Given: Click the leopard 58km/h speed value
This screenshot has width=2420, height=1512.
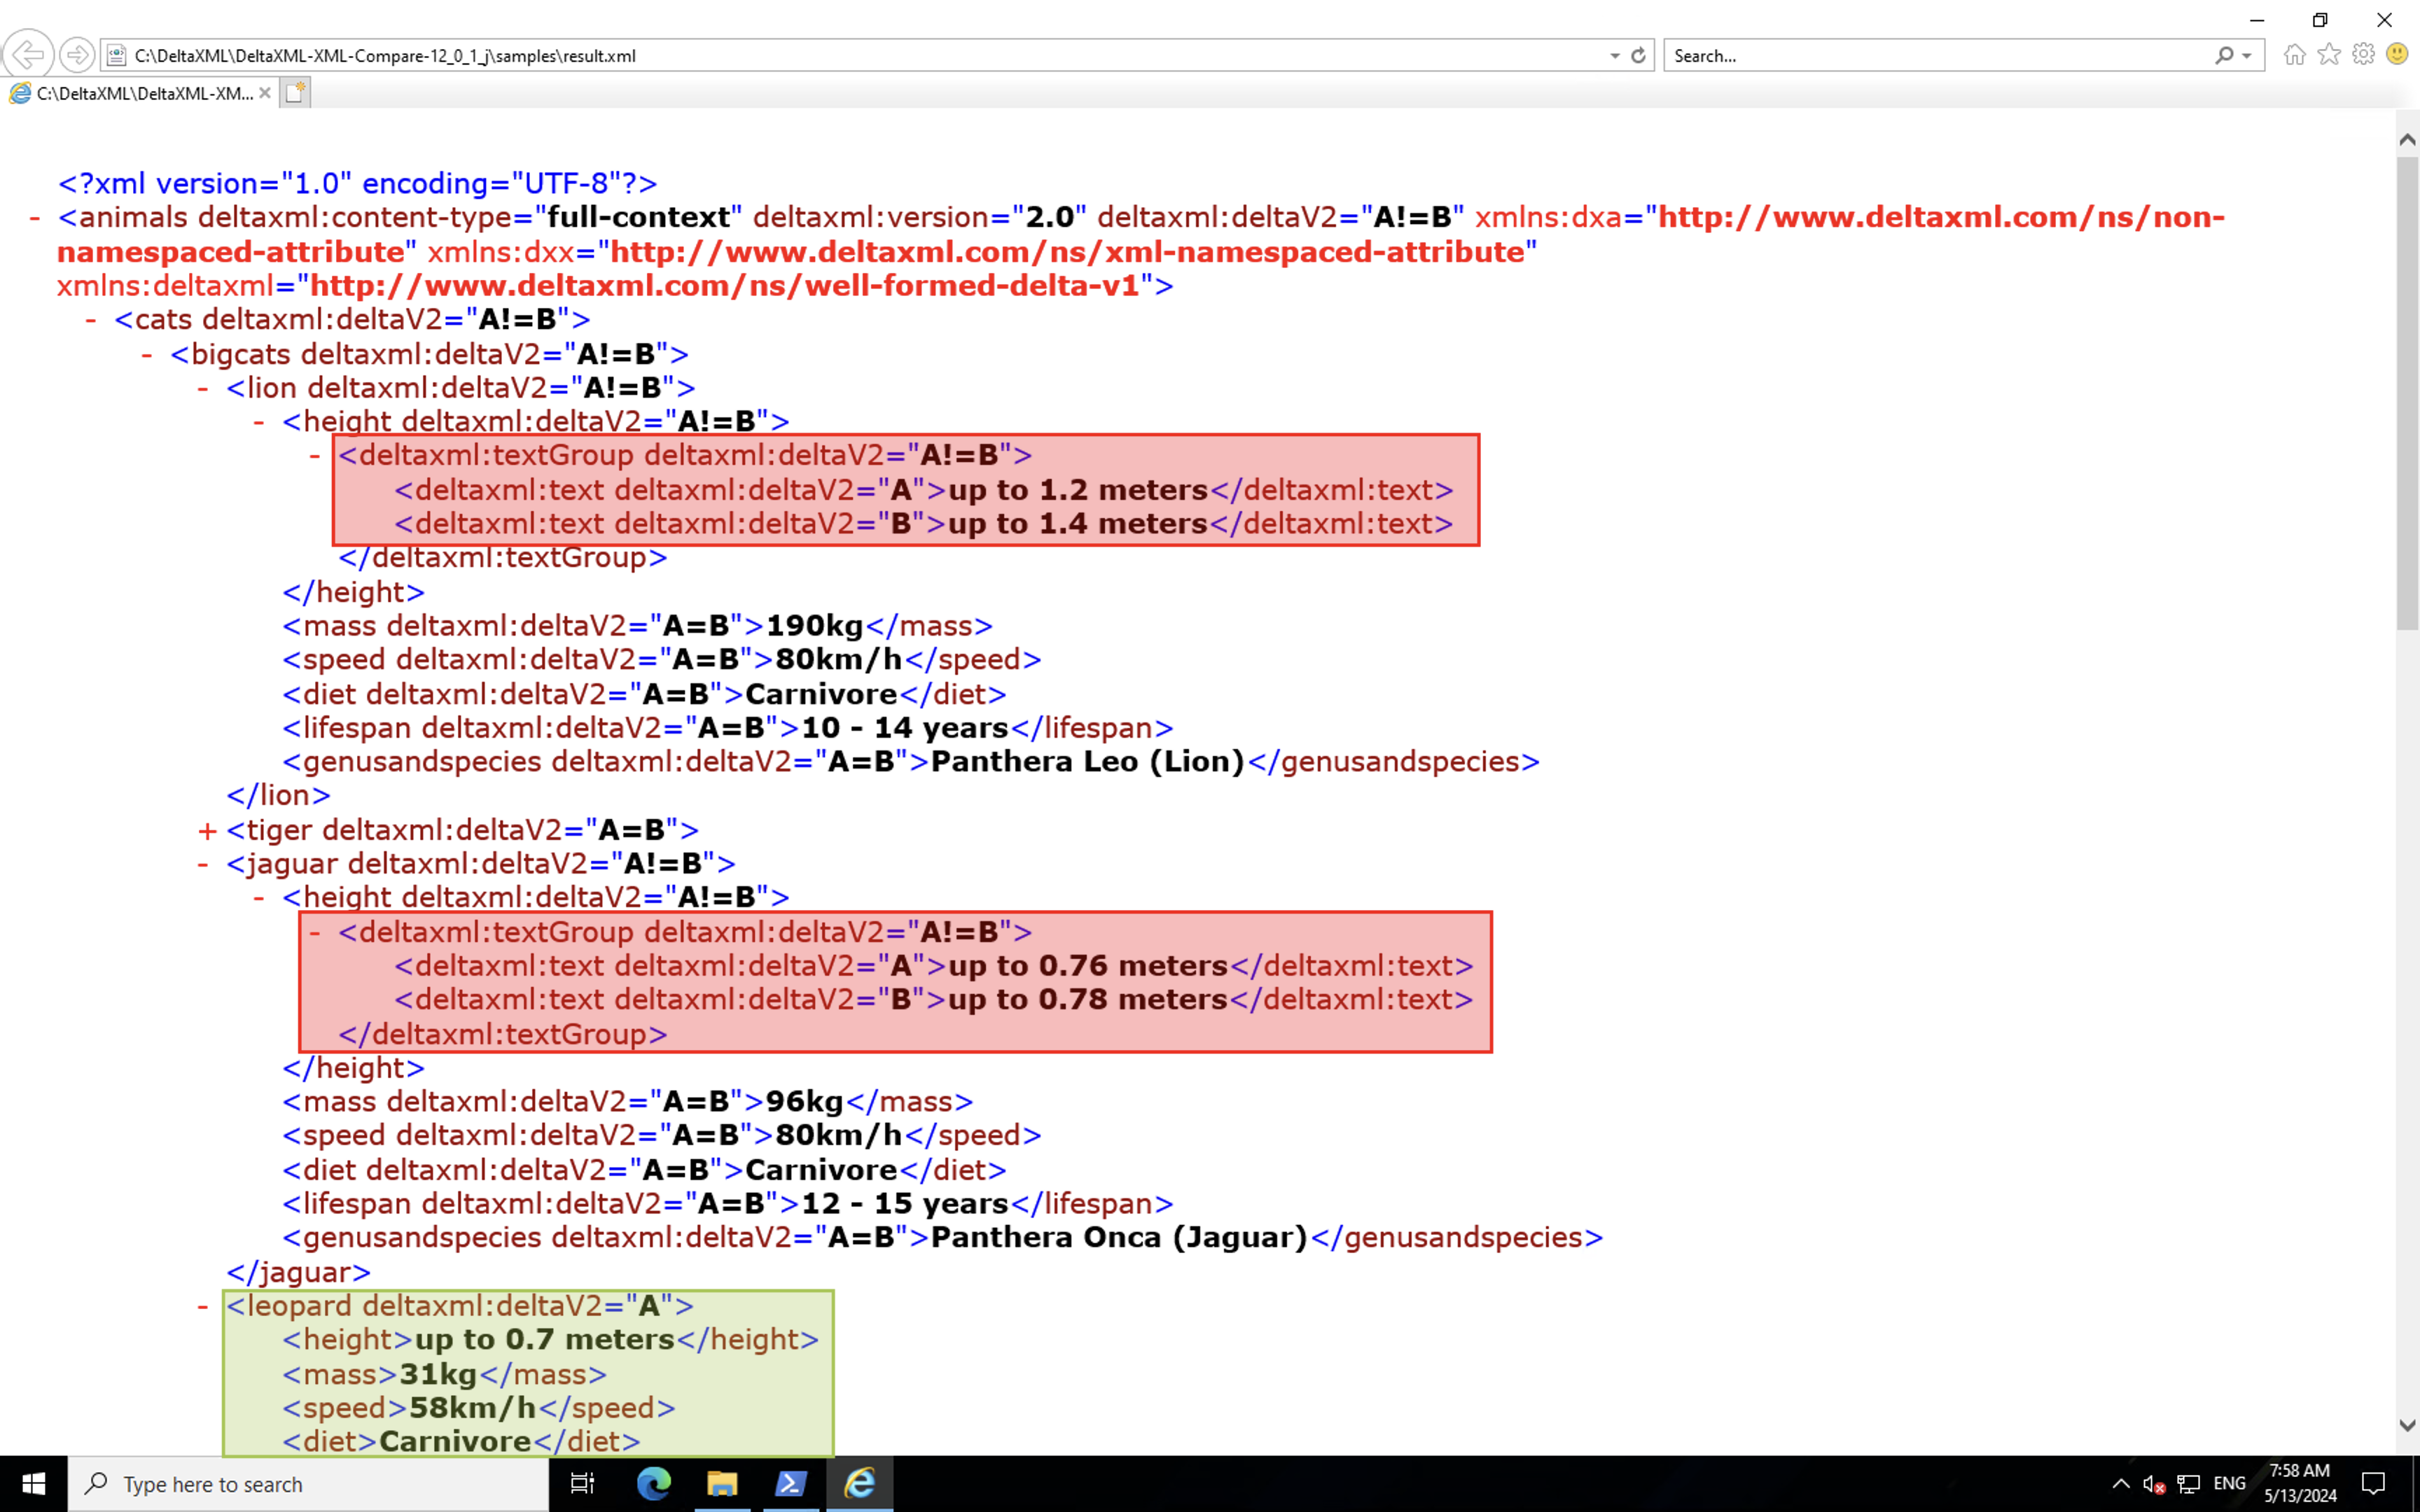Looking at the screenshot, I should pyautogui.click(x=472, y=1408).
